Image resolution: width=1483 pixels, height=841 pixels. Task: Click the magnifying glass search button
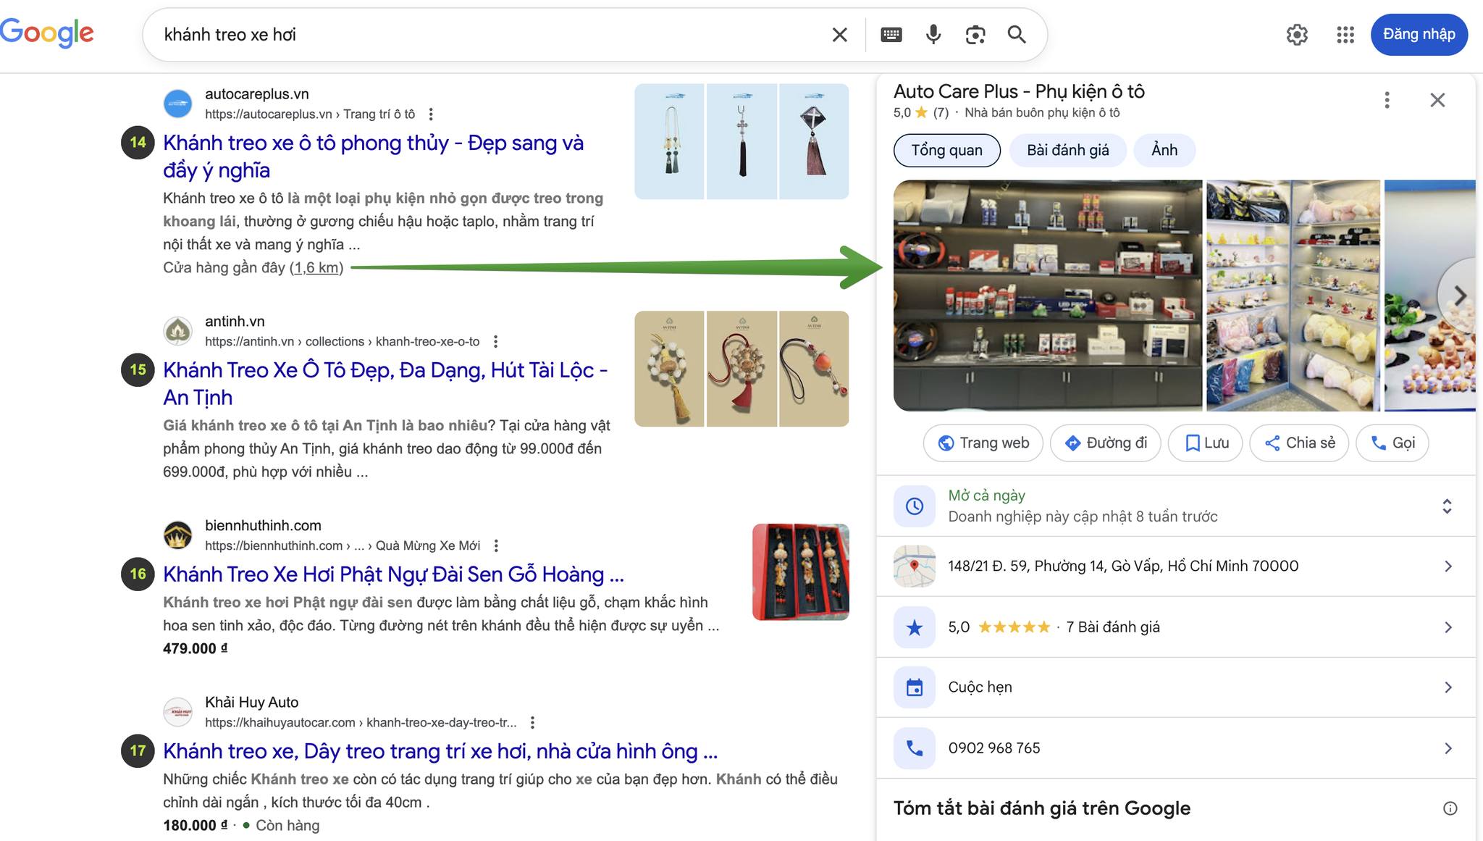pos(1017,34)
